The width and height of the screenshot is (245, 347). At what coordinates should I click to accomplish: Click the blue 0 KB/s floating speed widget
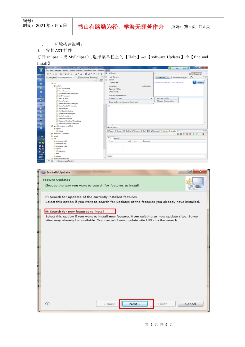(198, 82)
